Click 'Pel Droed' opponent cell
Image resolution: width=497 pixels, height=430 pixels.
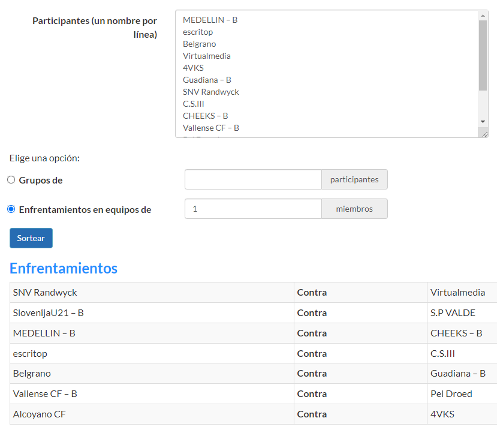(451, 393)
